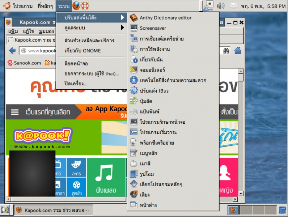The image size is (288, 217).
Task: Open เกี่ยวกับฉัน About Me icon
Action: pos(134,59)
